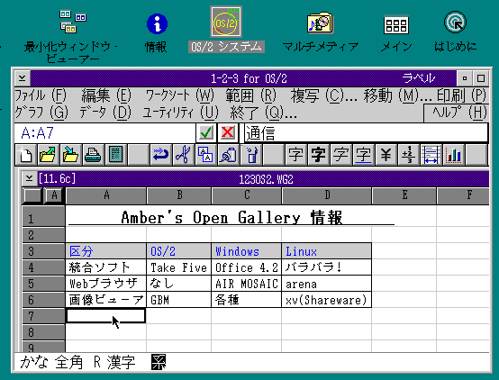The image size is (499, 380).
Task: Open the メイン desktop icon
Action: click(396, 25)
